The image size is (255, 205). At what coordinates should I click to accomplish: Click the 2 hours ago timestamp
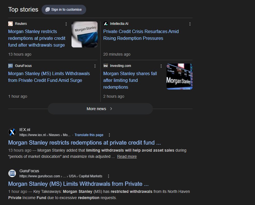point(114,96)
